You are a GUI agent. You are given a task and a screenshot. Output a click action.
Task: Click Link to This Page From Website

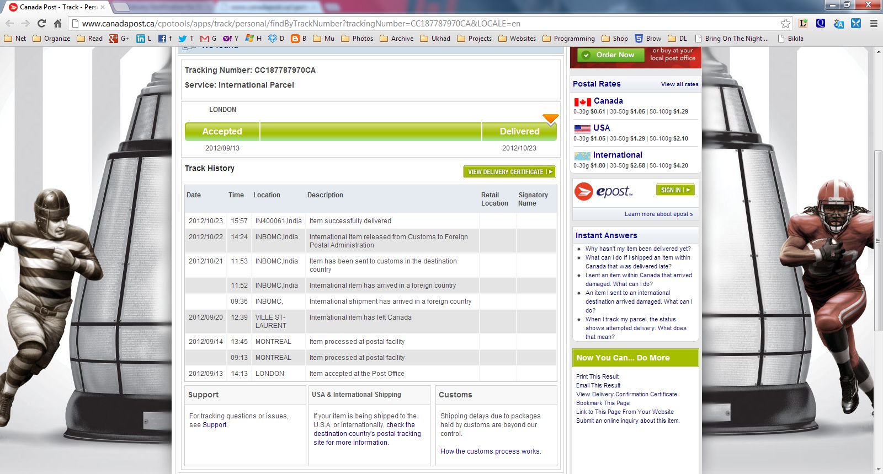coord(625,412)
